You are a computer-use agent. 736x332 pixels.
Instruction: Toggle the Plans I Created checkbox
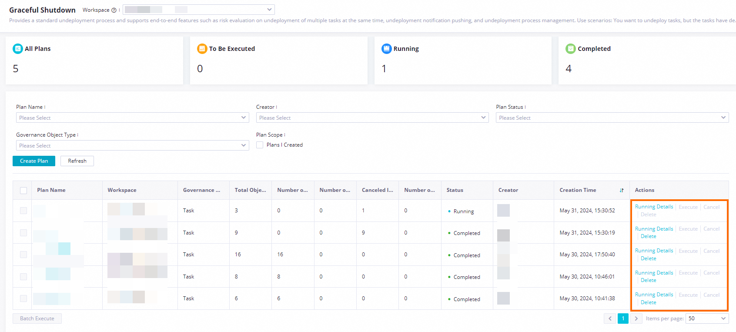(260, 145)
